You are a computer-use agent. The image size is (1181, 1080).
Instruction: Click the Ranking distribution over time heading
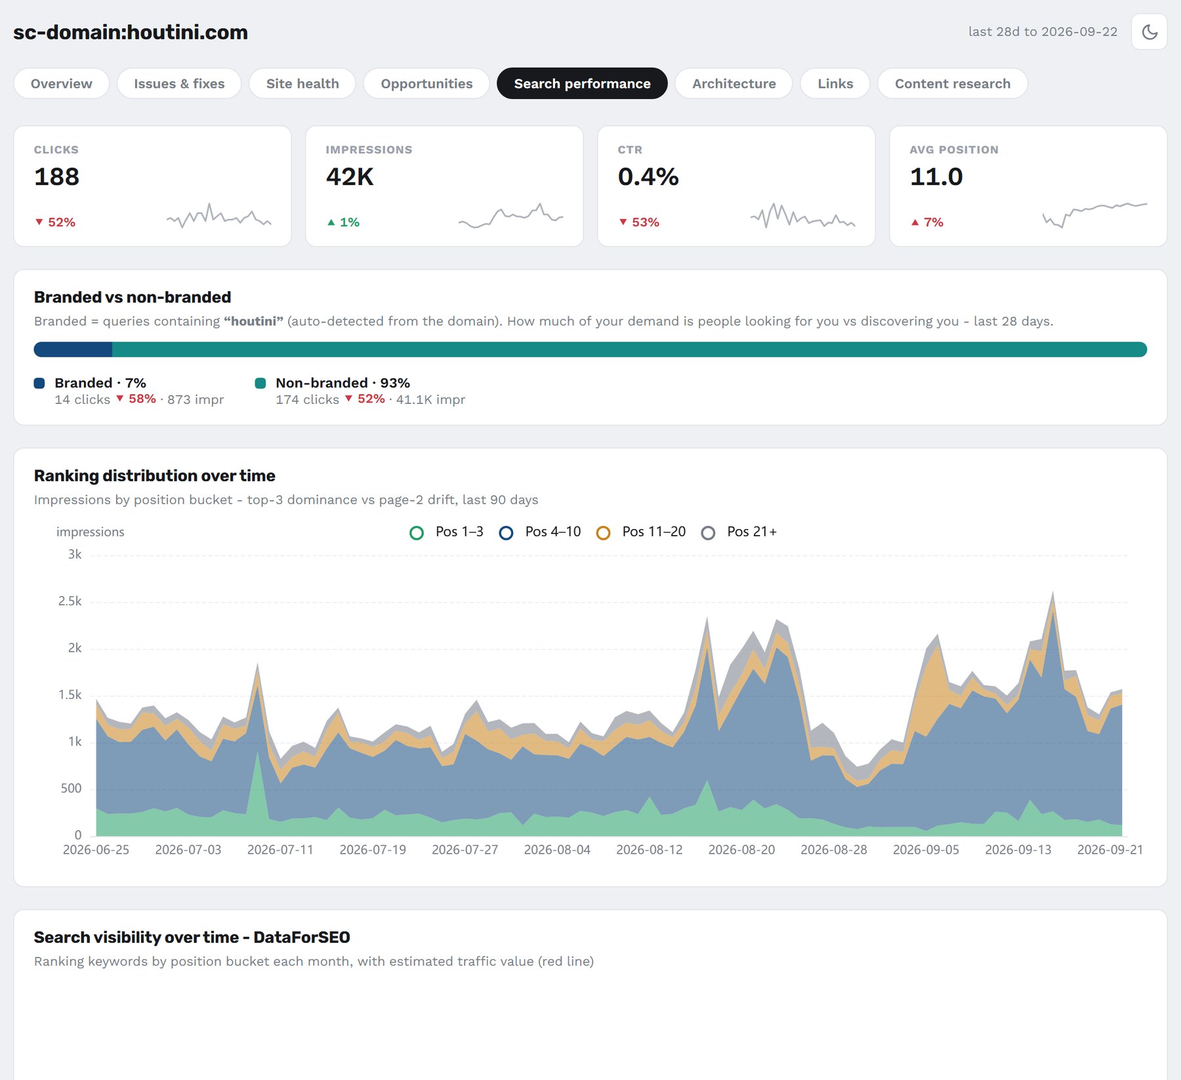155,475
